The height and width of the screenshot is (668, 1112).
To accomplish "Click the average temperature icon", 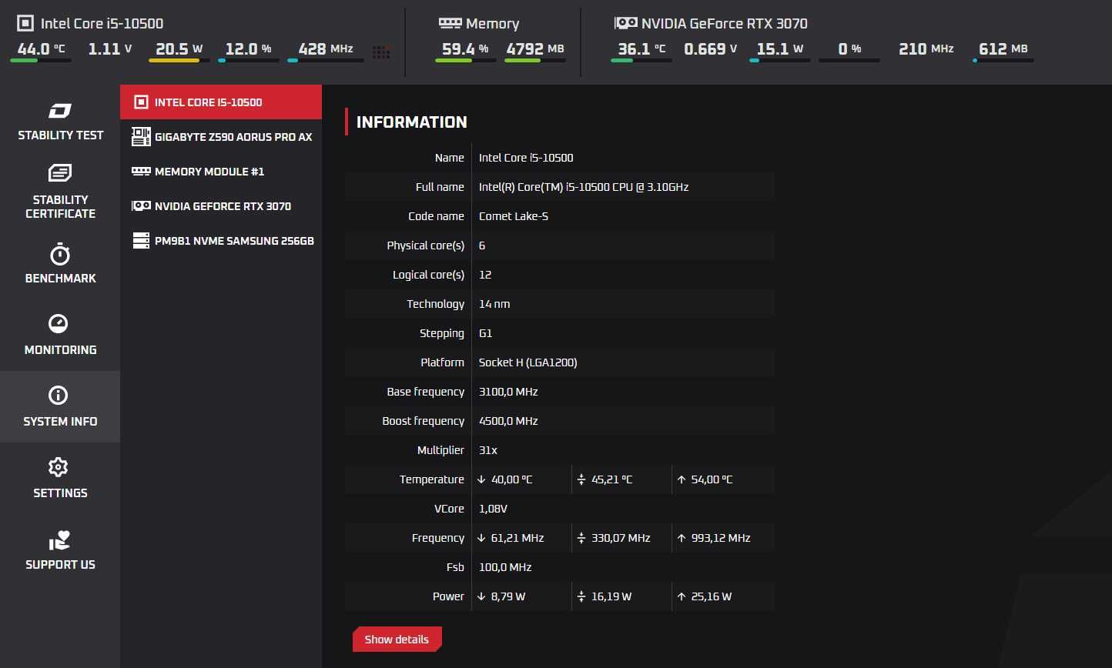I will point(581,479).
